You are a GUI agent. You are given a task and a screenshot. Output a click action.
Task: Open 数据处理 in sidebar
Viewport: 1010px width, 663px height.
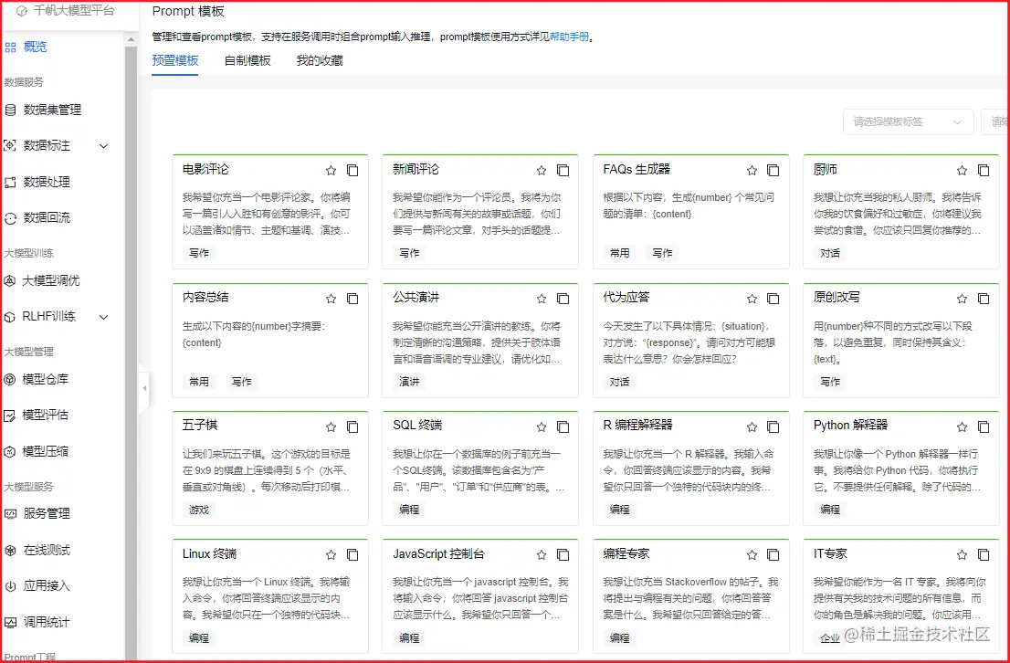point(47,183)
